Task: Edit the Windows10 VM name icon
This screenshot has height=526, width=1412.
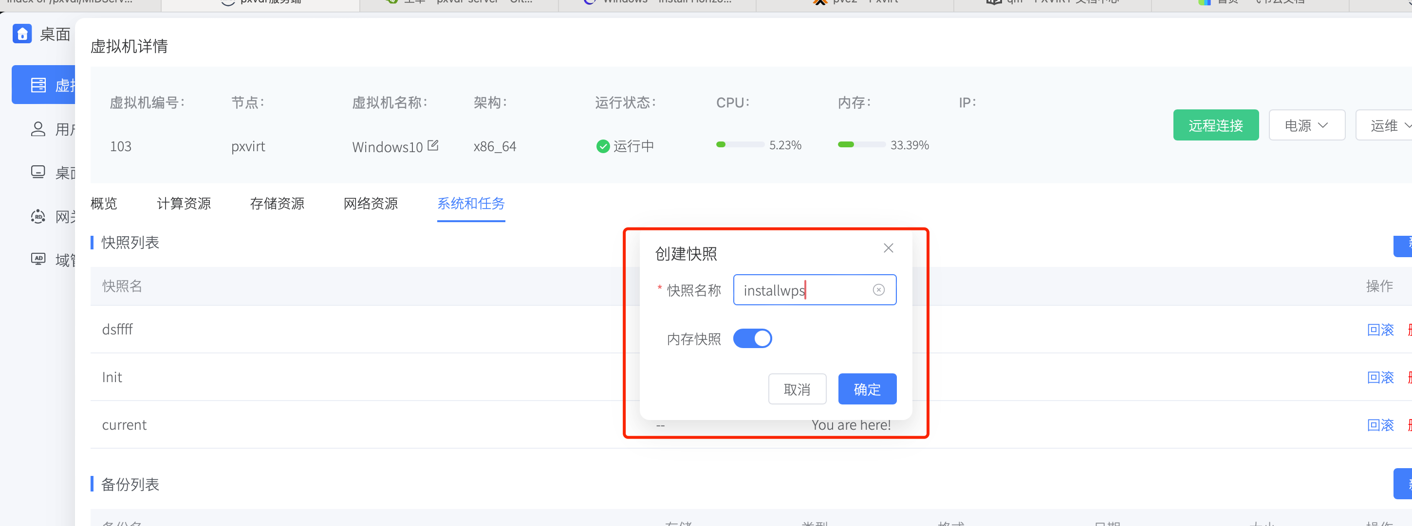Action: coord(433,145)
